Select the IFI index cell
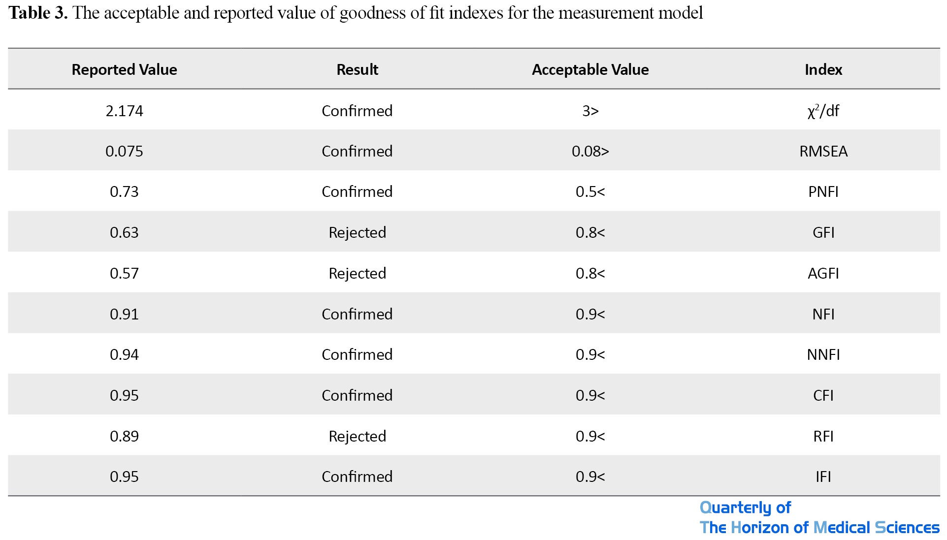The image size is (947, 540). point(823,476)
